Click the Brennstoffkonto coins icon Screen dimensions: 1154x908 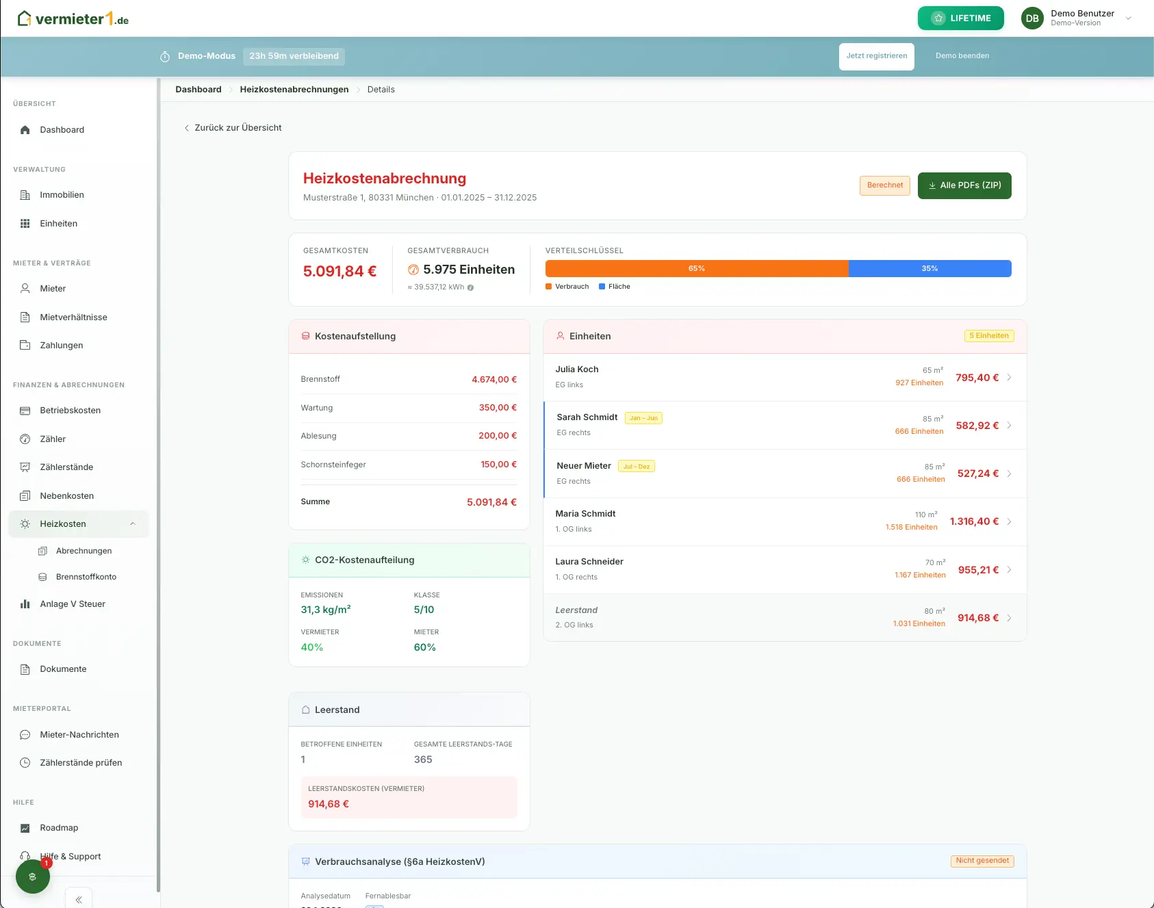click(x=42, y=577)
